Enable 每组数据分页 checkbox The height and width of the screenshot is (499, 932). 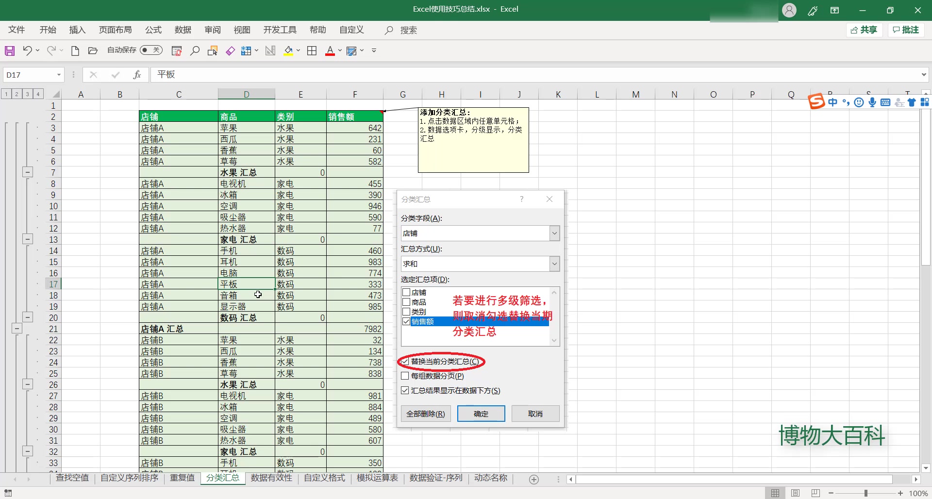(x=405, y=376)
